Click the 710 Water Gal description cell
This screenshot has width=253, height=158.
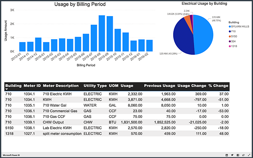pos(55,105)
